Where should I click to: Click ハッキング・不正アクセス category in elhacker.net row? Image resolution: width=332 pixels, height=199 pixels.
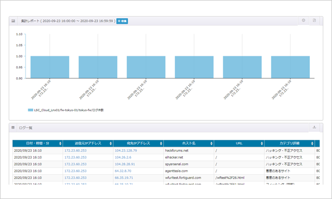tap(284, 158)
